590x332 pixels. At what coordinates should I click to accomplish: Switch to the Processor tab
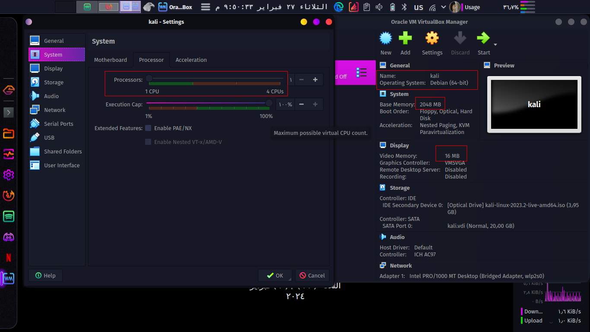coord(151,60)
